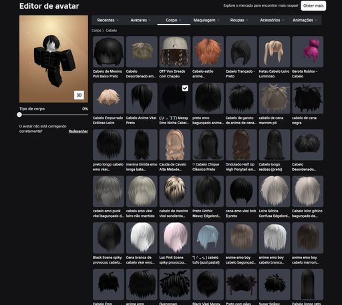
Task: Choose cena emo vkei bob preto hair
Action: coord(241,191)
